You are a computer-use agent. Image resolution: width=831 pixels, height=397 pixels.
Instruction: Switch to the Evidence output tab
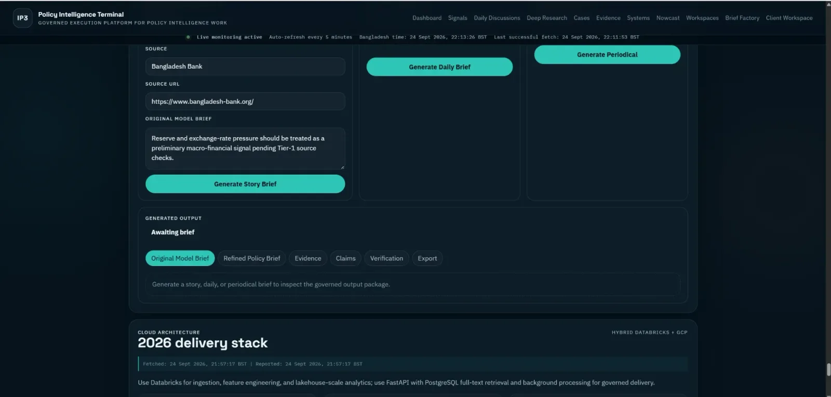[308, 258]
